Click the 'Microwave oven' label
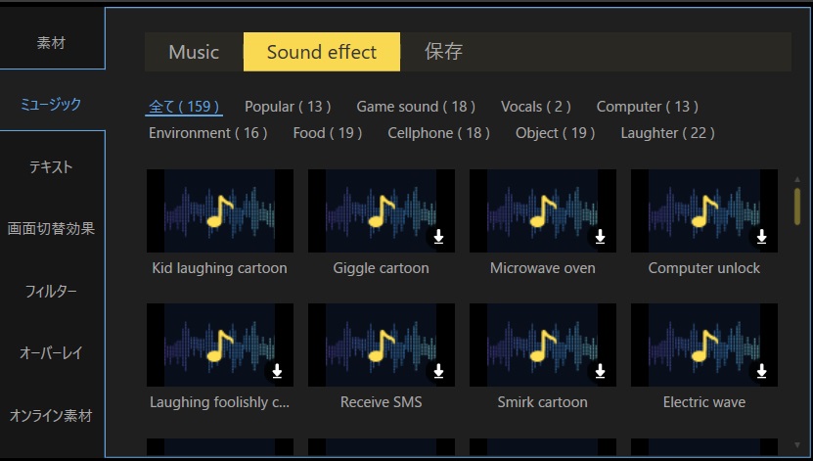813x461 pixels. click(x=543, y=268)
